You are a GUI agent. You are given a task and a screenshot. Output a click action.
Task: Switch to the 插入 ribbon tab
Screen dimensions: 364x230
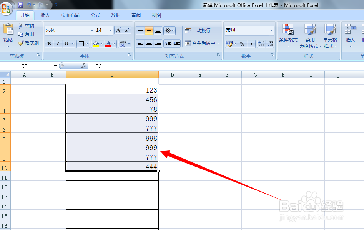[x=45, y=15]
